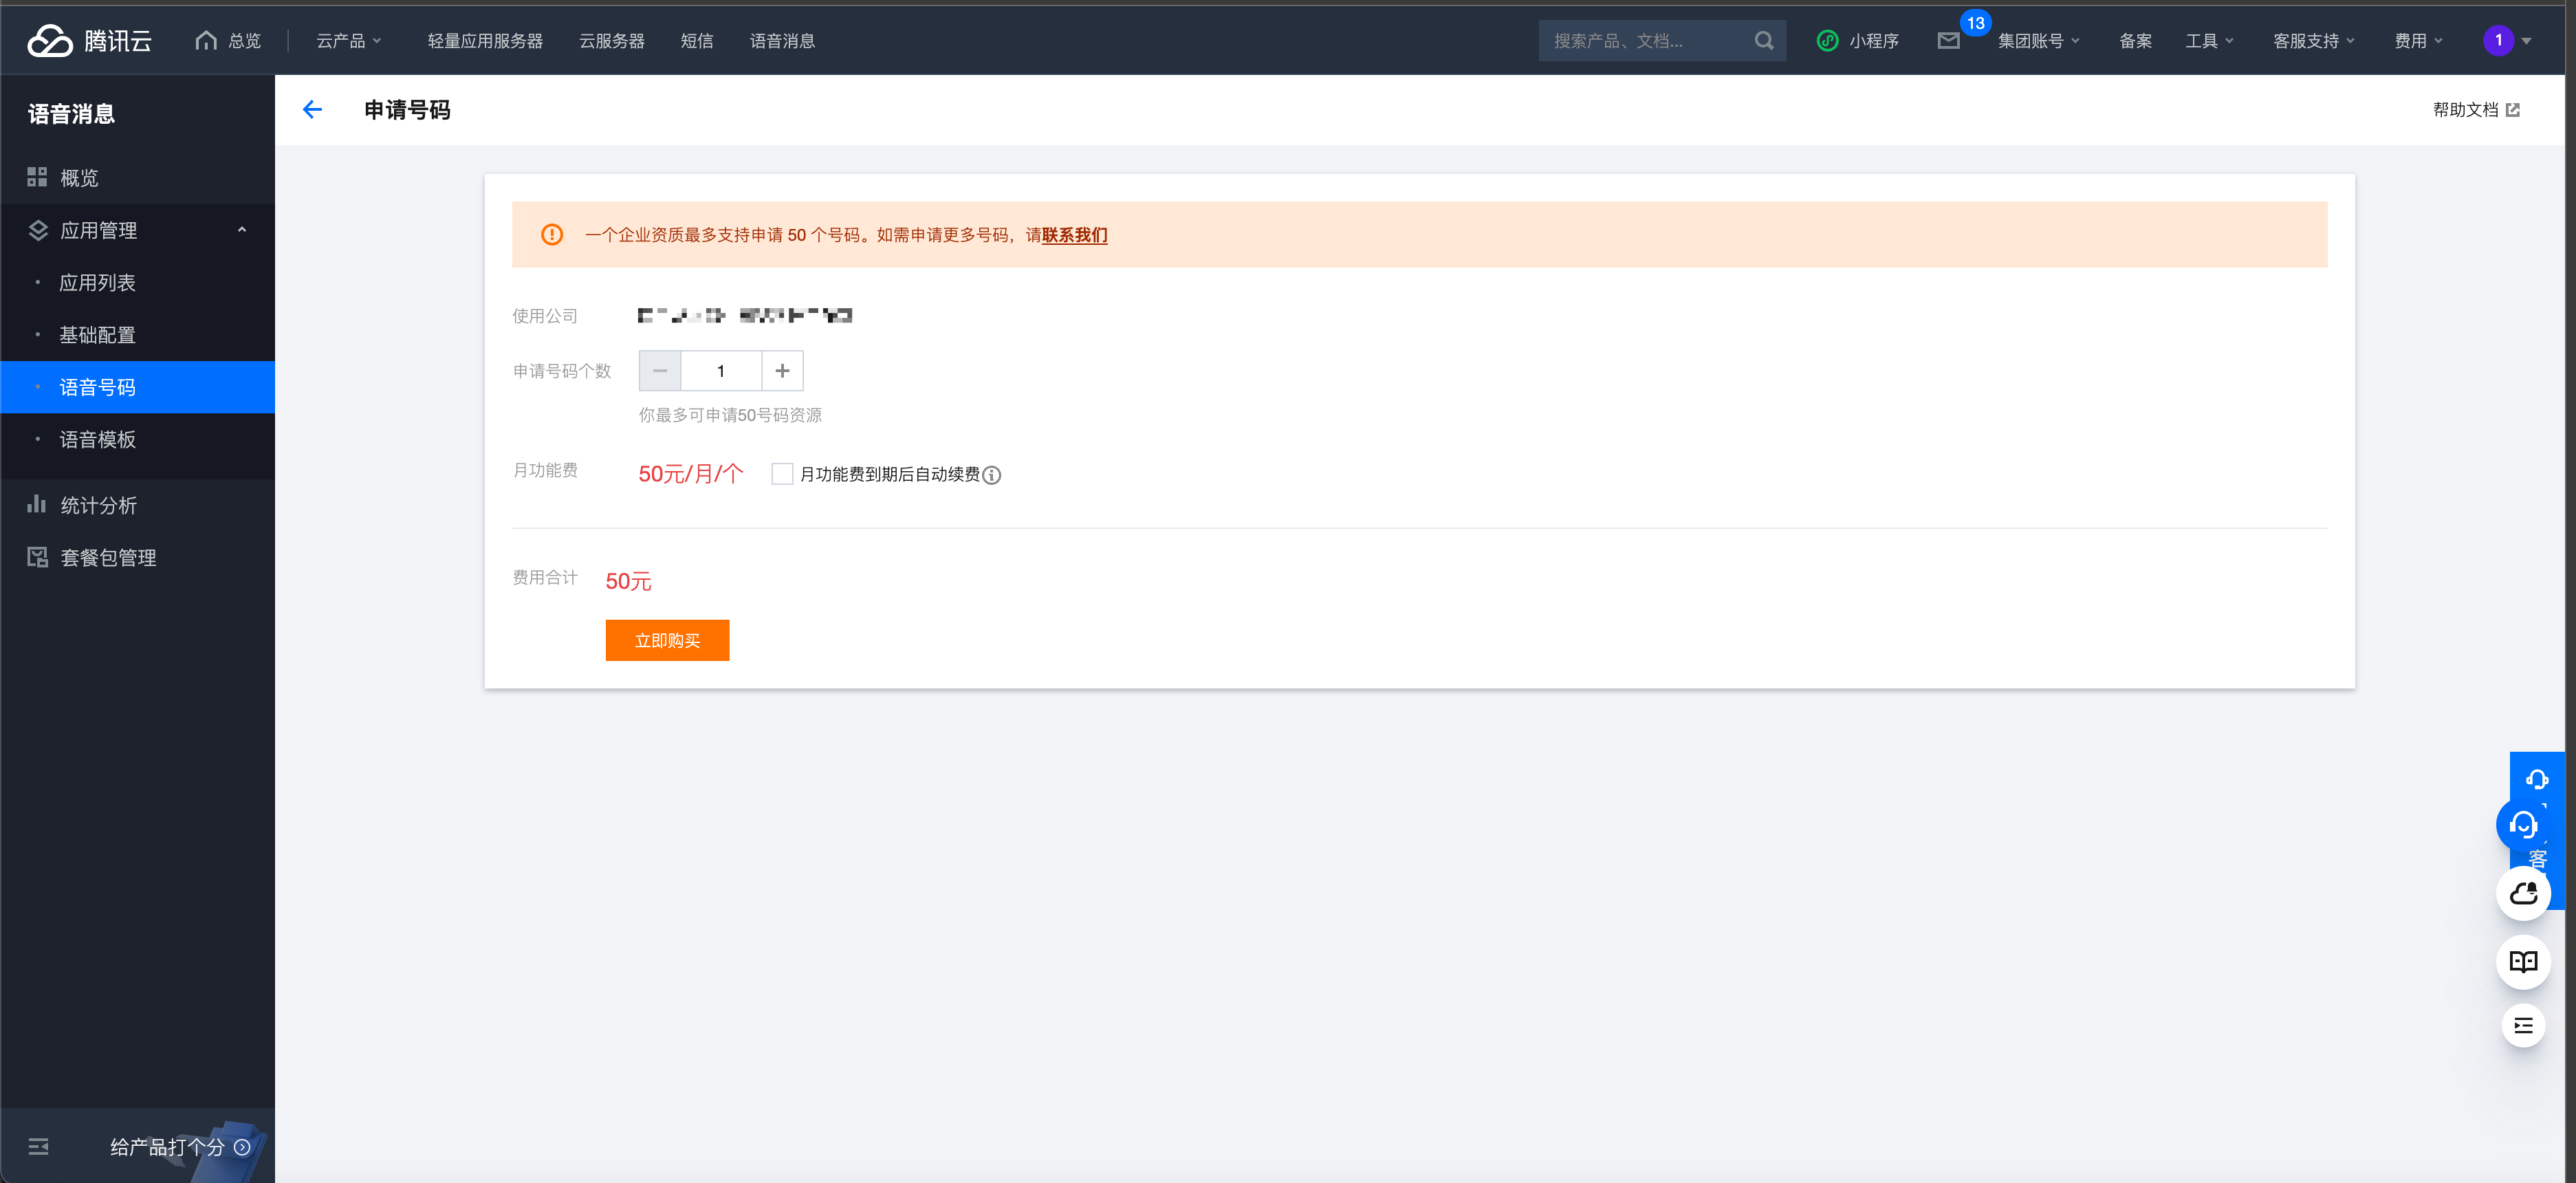The width and height of the screenshot is (2576, 1183).
Task: Click 给产品打个分 rating link
Action: point(180,1147)
